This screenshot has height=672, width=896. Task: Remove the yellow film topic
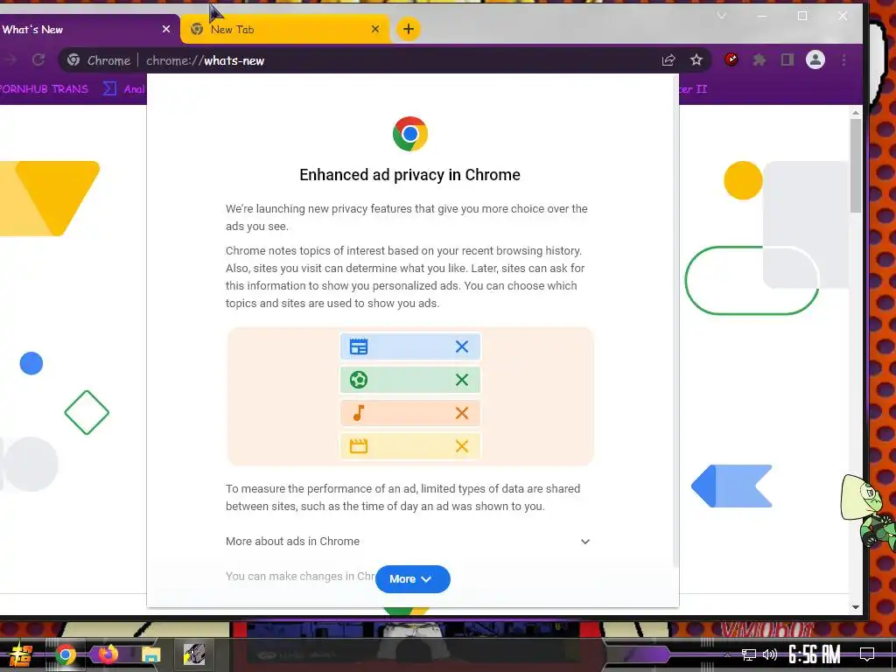462,445
